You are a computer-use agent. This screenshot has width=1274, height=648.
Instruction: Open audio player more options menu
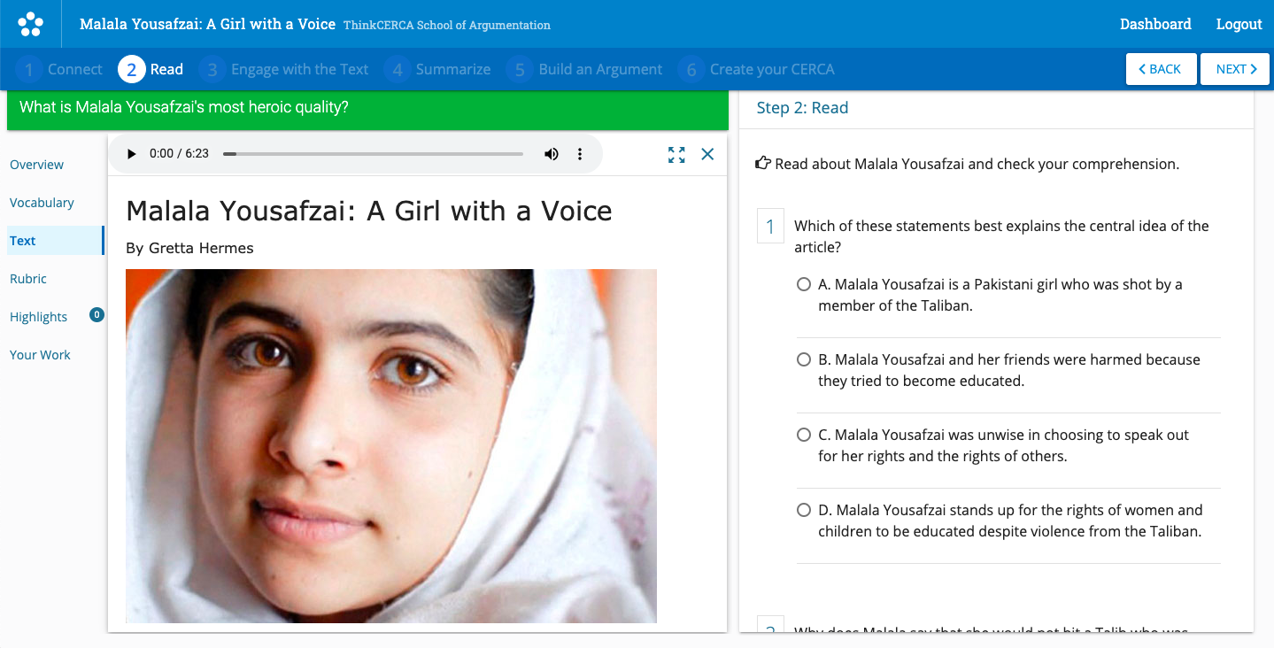580,154
